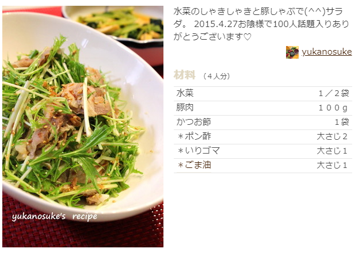Click the yukanosuke's recipe watermark
This screenshot has height=256, width=362.
55,216
